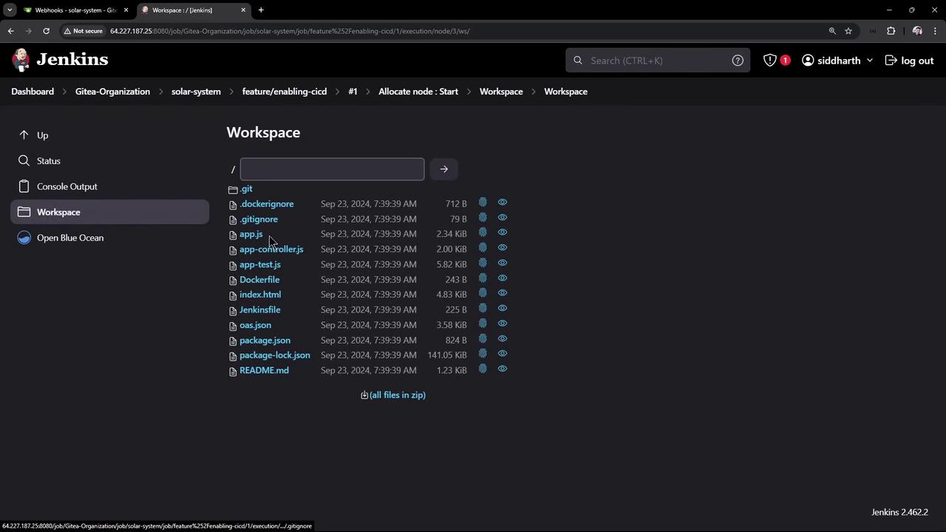View fingerprint of app-controller.js file

(x=483, y=248)
